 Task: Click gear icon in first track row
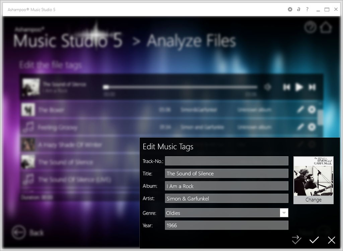(312, 109)
